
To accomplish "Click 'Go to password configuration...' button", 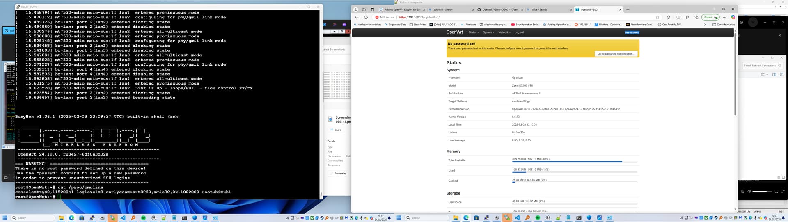I will click(616, 54).
